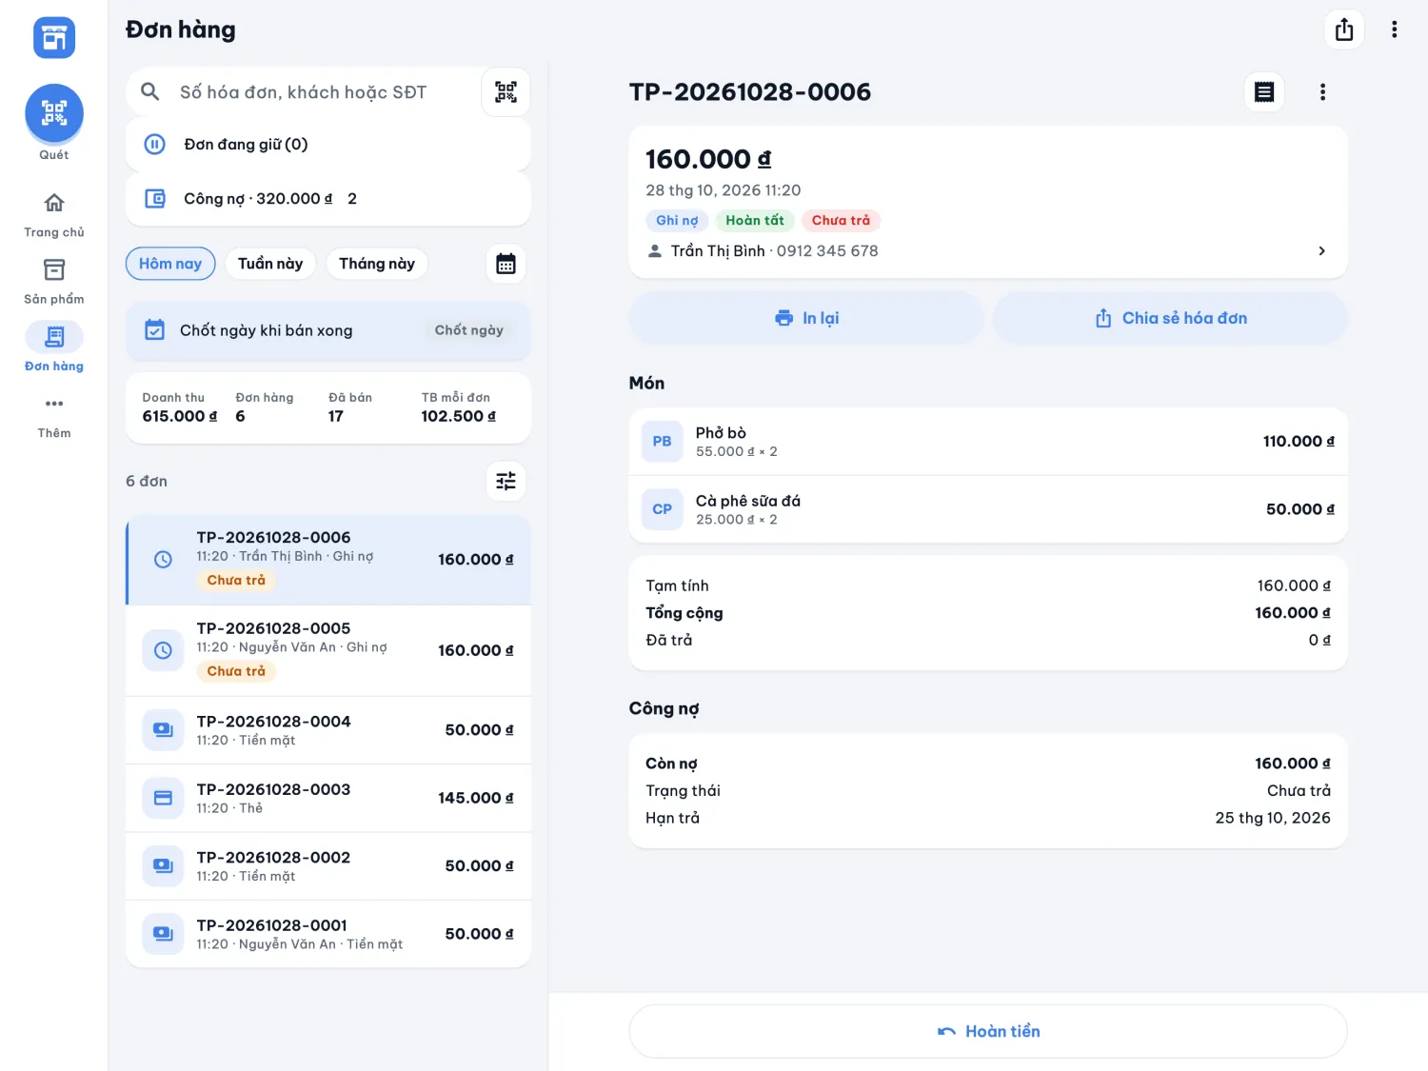The height and width of the screenshot is (1071, 1428).
Task: Switch to Đơn hàng orders tab
Action: click(x=54, y=348)
